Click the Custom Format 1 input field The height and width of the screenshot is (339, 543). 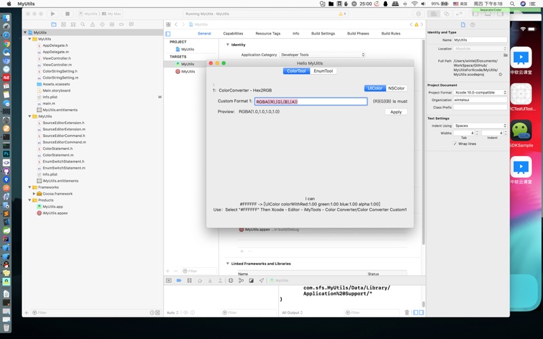pos(311,101)
